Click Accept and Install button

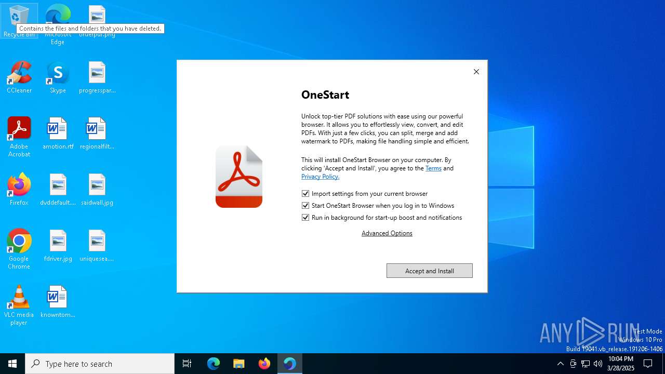click(430, 271)
